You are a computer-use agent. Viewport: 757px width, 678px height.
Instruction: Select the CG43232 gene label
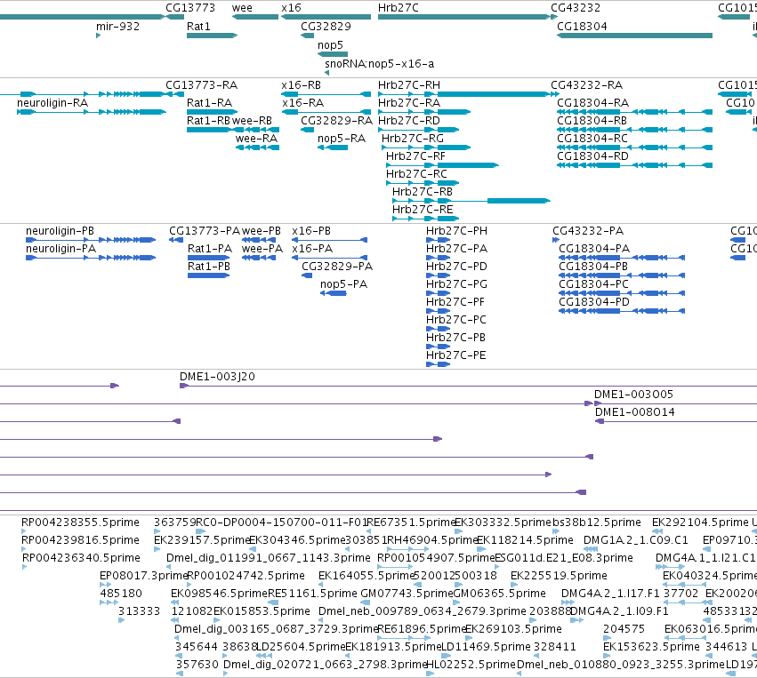576,8
